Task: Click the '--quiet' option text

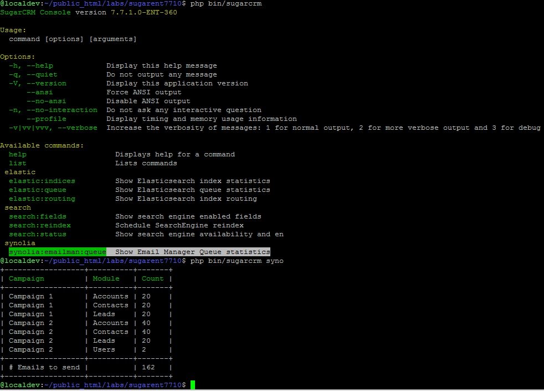Action: pos(42,74)
